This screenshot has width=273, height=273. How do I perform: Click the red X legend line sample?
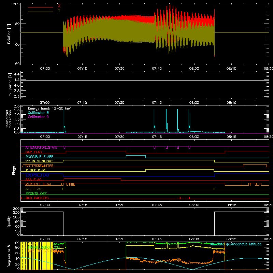[x=41, y=7]
